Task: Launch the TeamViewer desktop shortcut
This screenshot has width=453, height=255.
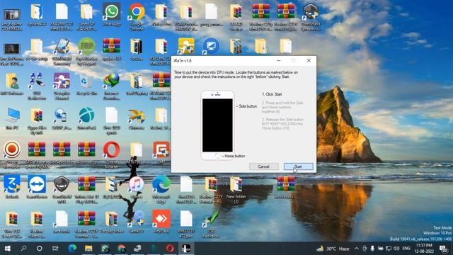Action: 37,187
